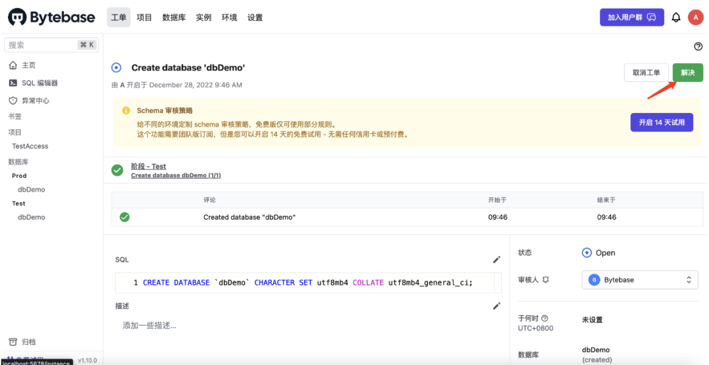This screenshot has width=709, height=365.
Task: Click the 取消工单 button
Action: click(646, 72)
